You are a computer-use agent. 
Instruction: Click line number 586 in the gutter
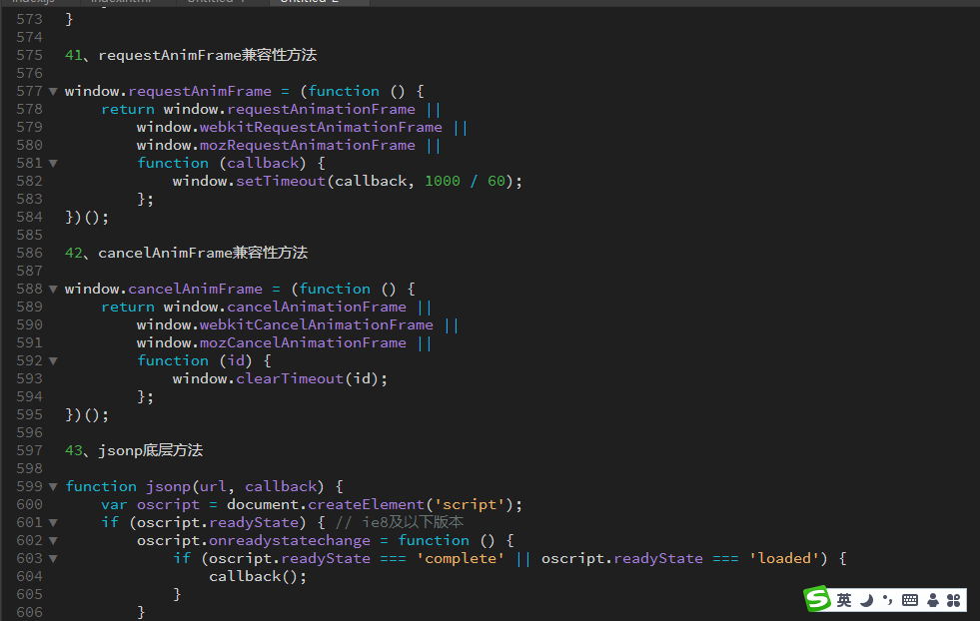[x=30, y=253]
